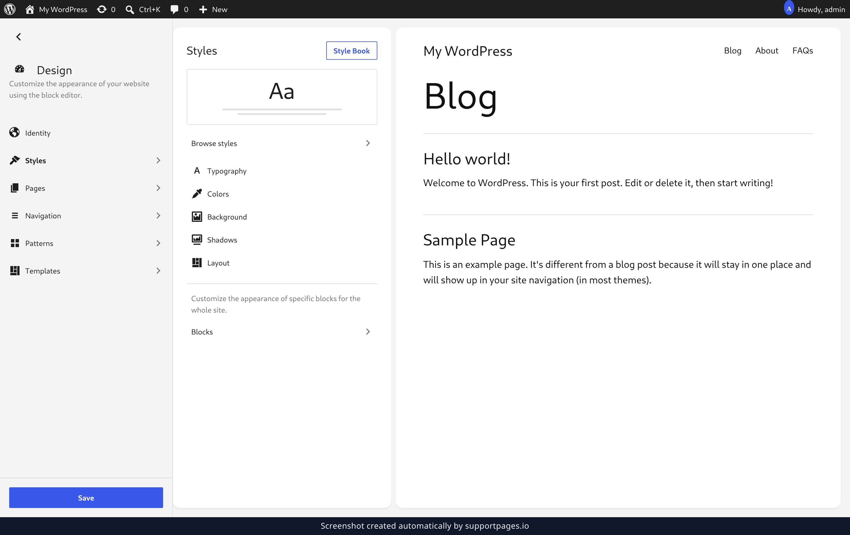Open Browse styles via its chevron
Image resolution: width=850 pixels, height=535 pixels.
pyautogui.click(x=368, y=143)
